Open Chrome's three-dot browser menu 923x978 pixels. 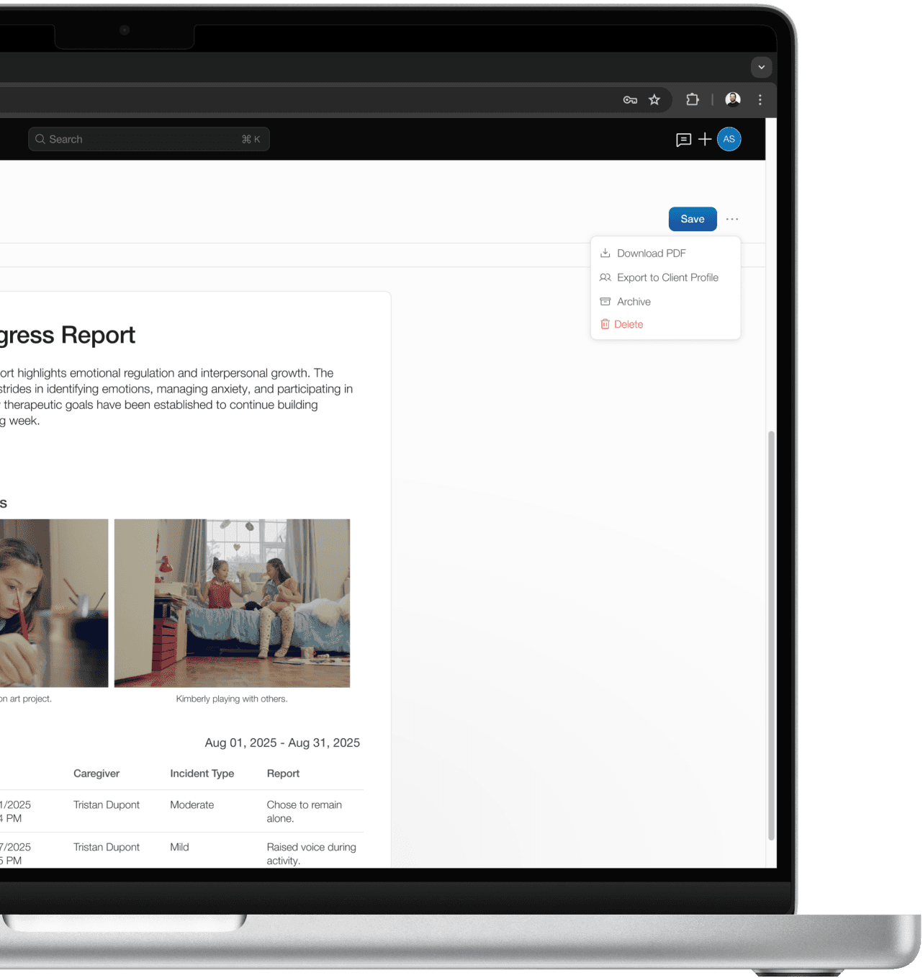tap(760, 99)
